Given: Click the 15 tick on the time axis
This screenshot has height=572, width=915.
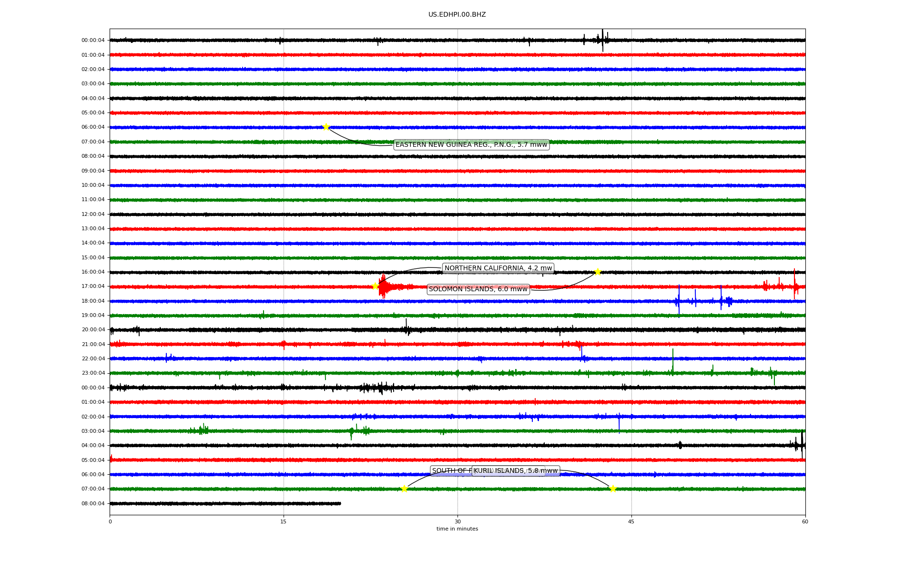Looking at the screenshot, I should (284, 521).
